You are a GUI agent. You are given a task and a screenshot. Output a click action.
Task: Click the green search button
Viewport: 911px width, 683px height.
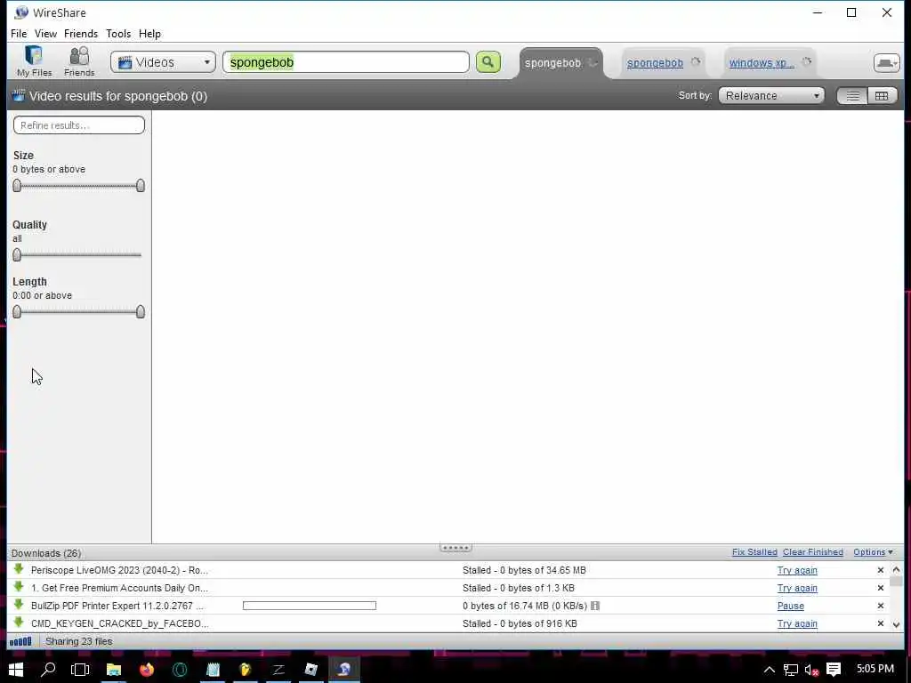488,62
